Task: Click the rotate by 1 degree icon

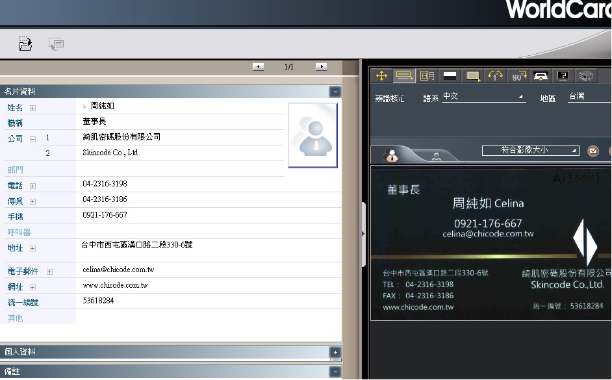Action: (495, 76)
